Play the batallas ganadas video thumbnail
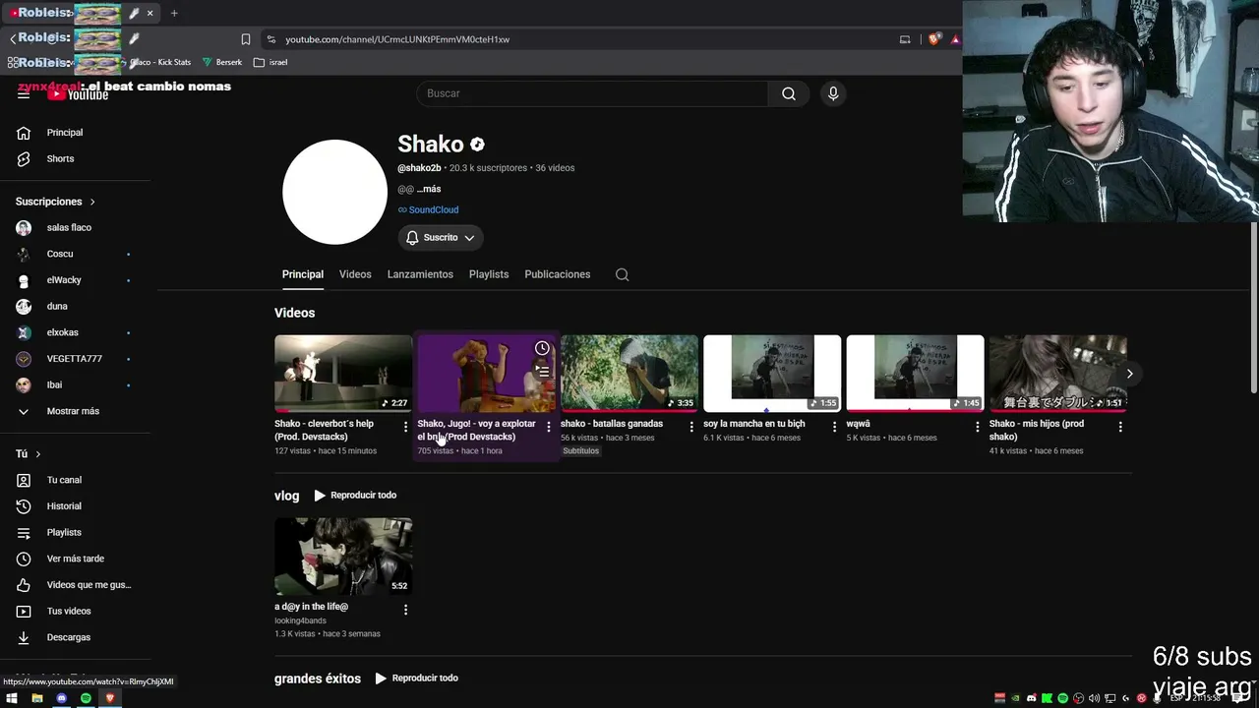Screen dimensions: 1259x708 pyautogui.click(x=629, y=374)
